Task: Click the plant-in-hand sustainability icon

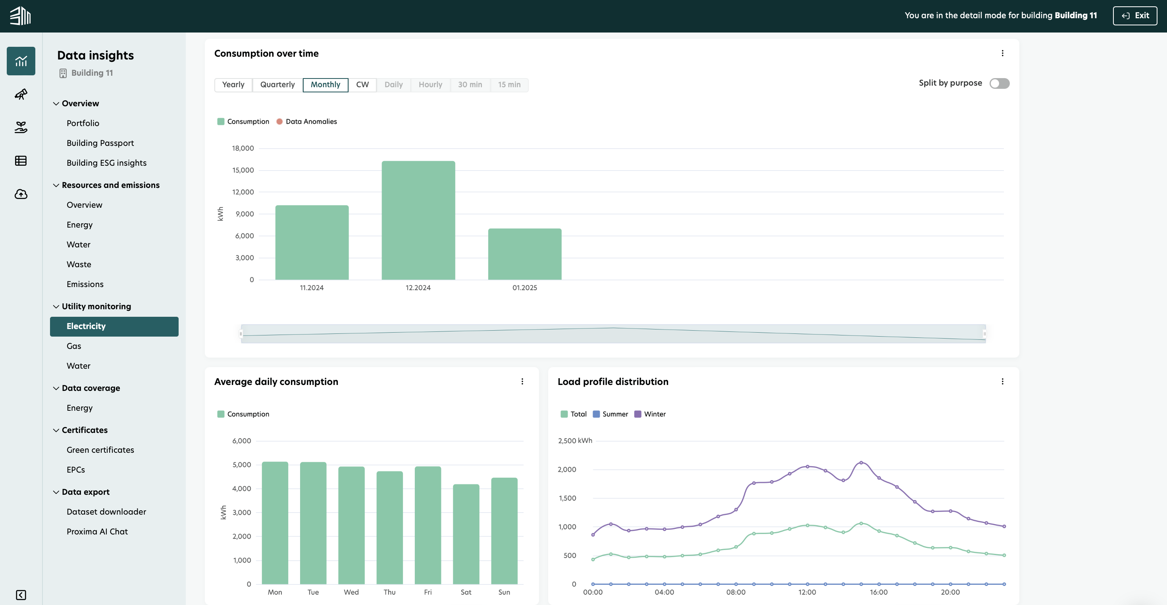Action: pos(21,128)
